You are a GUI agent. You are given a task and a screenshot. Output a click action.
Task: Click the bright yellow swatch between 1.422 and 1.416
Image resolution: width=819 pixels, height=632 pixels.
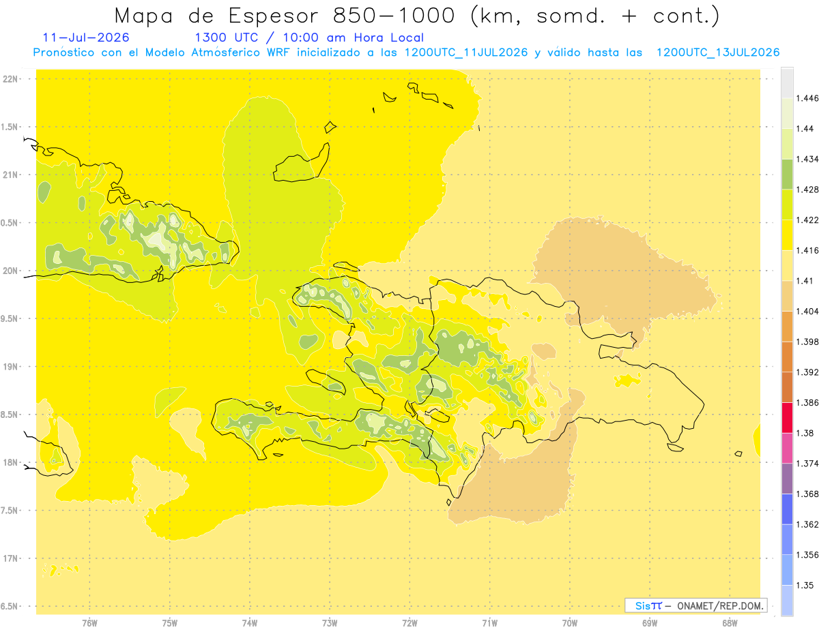787,235
